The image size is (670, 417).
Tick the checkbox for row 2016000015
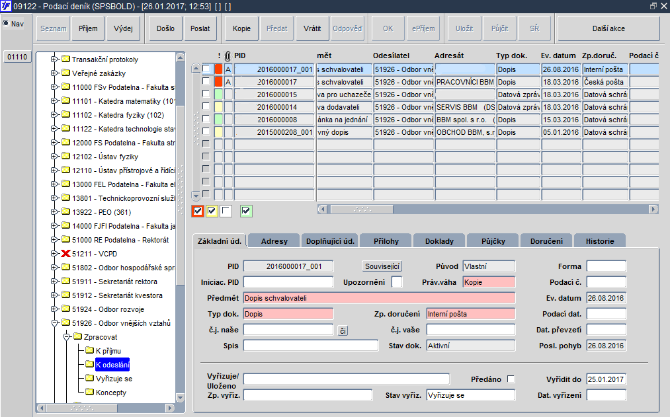[x=206, y=95]
